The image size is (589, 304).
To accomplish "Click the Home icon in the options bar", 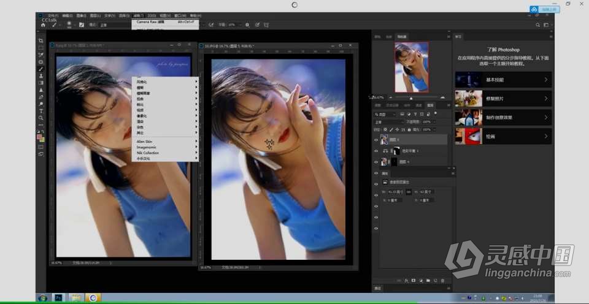I will coord(43,25).
